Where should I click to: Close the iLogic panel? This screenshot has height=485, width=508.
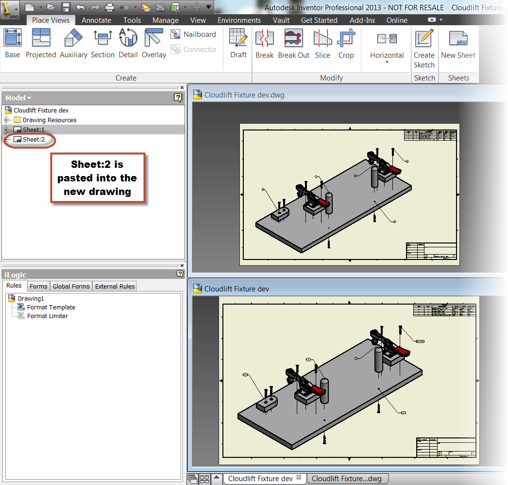(182, 265)
